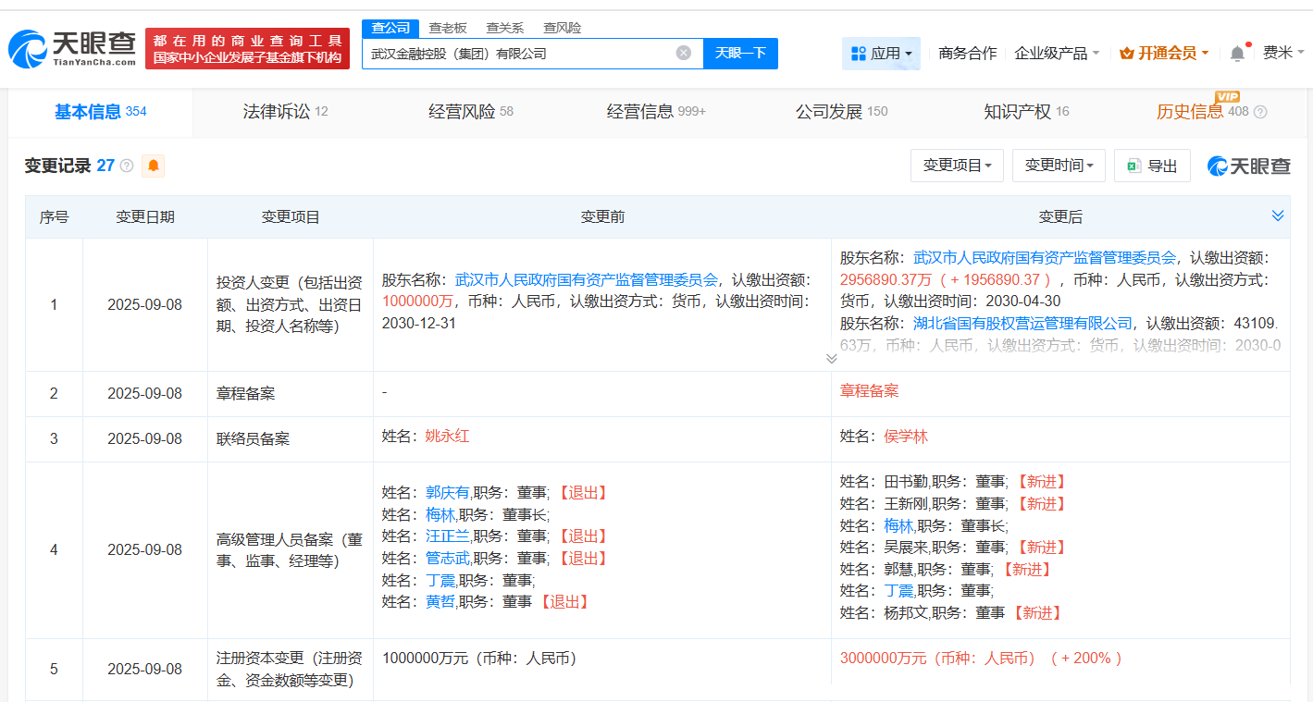1313x702 pixels.
Task: Click the crown icon on 开通会员
Action: pyautogui.click(x=1128, y=53)
